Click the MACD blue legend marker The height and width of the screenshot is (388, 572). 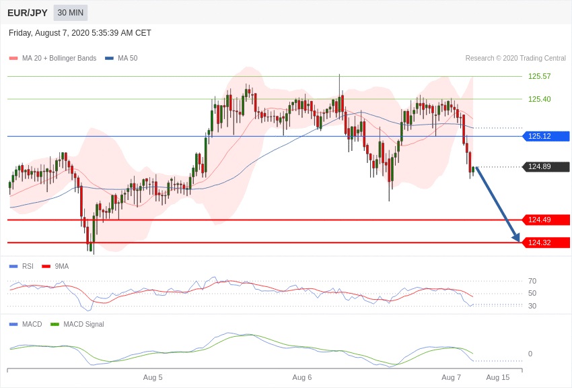pos(13,324)
